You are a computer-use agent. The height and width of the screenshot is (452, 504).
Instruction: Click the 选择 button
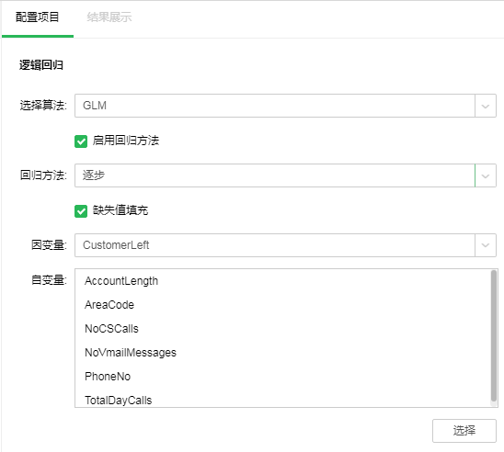[464, 431]
